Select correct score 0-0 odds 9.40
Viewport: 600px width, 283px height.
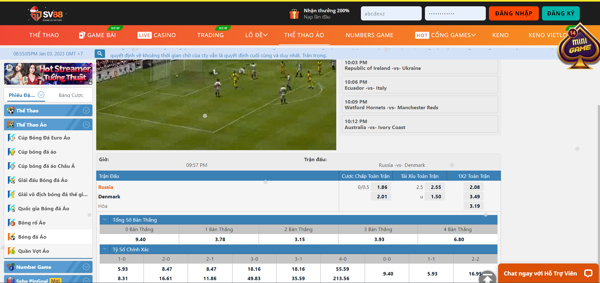tap(388, 274)
